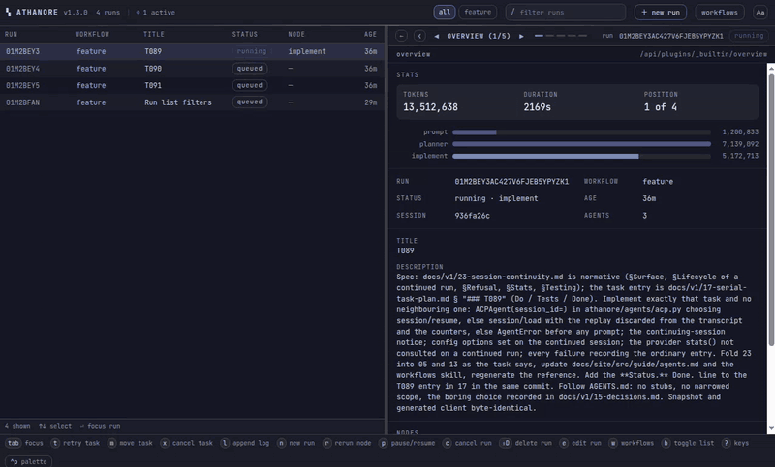Sort by the WORKFLOW column header

click(x=92, y=34)
